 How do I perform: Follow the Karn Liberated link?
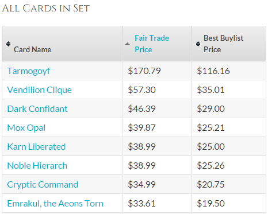pos(36,147)
